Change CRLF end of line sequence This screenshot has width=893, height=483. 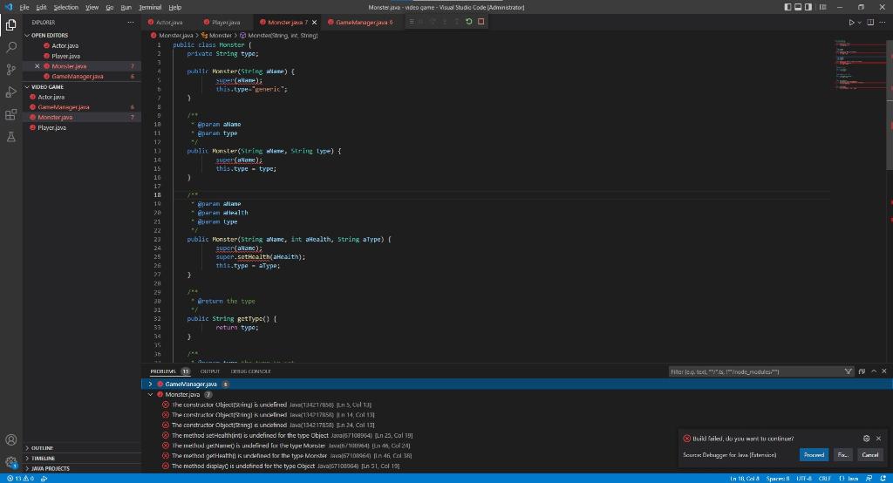825,479
